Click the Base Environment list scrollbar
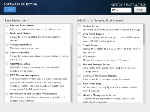Screen dimensions: 150x112 pyautogui.click(x=71, y=73)
